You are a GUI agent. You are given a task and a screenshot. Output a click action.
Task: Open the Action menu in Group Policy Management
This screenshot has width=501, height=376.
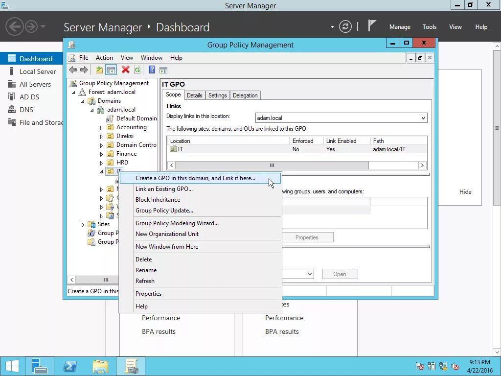pos(104,58)
